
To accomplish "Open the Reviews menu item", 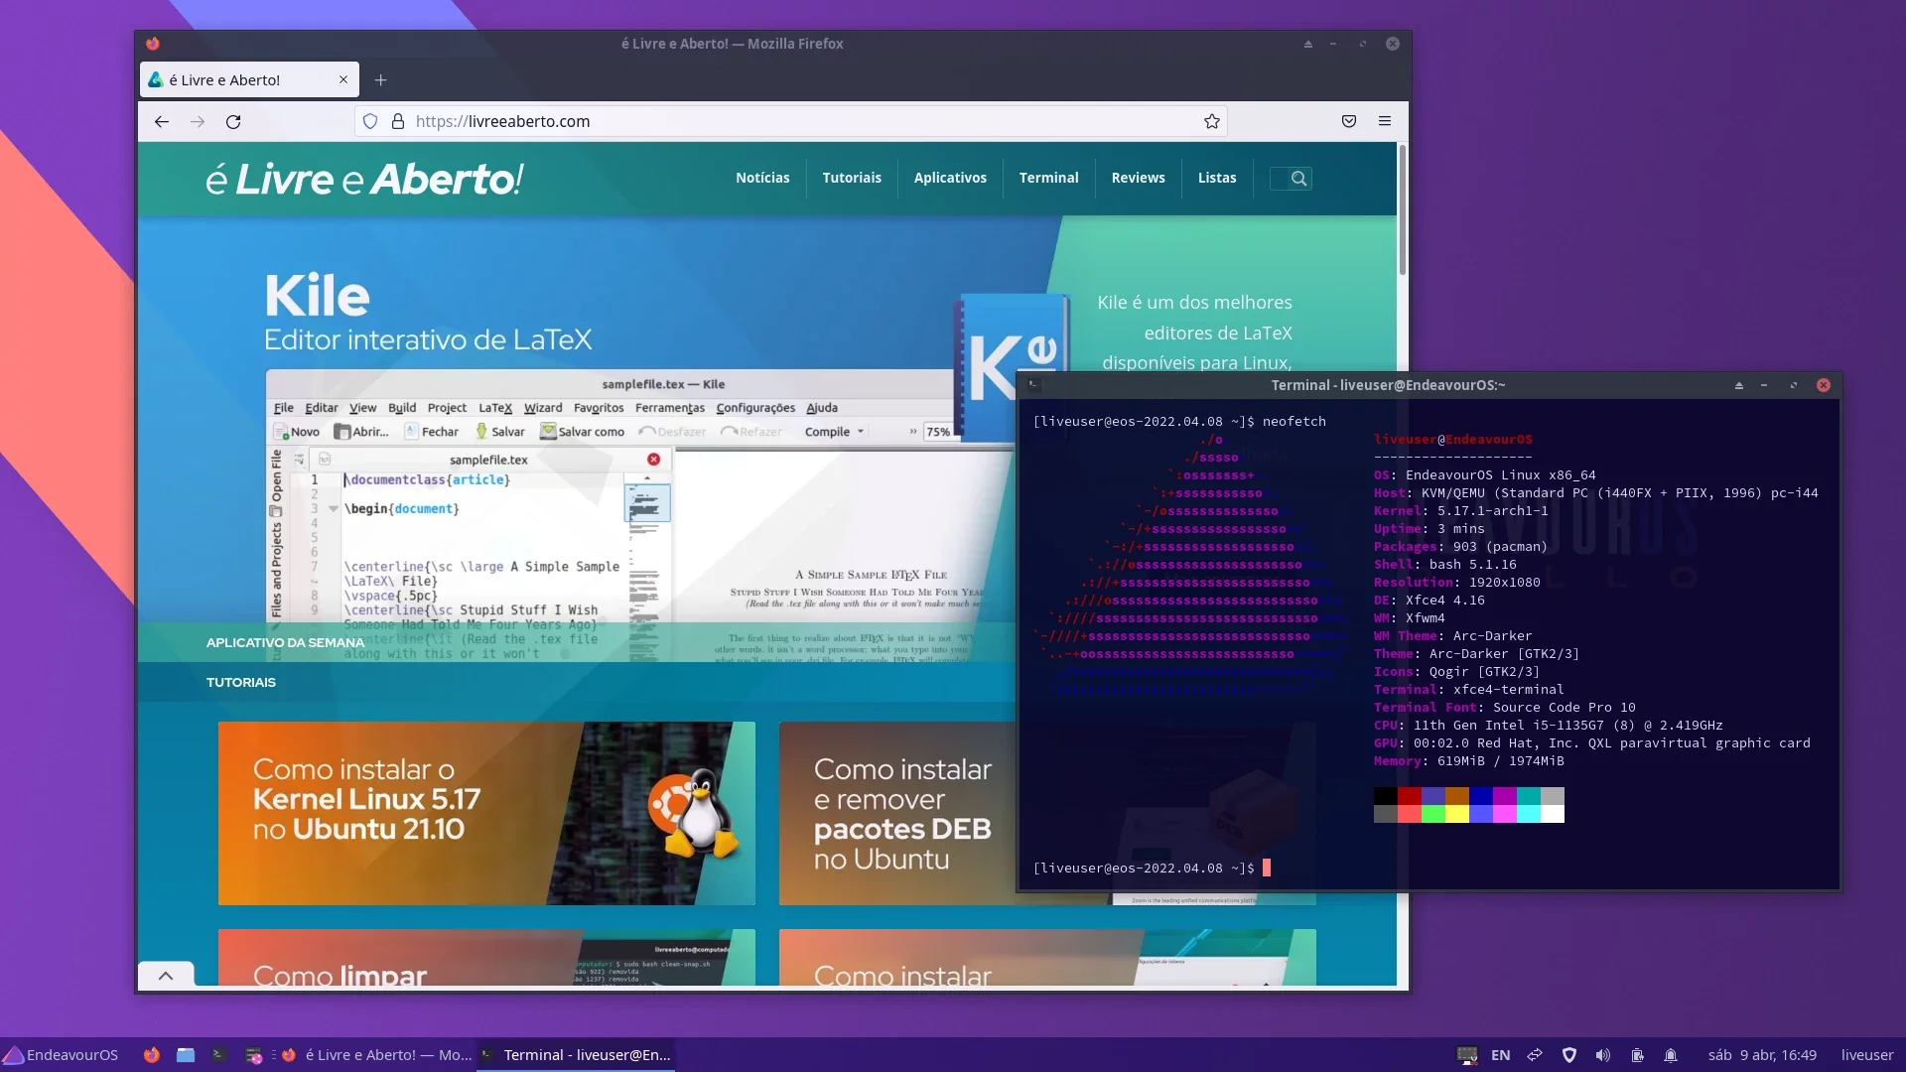I will pos(1138,178).
